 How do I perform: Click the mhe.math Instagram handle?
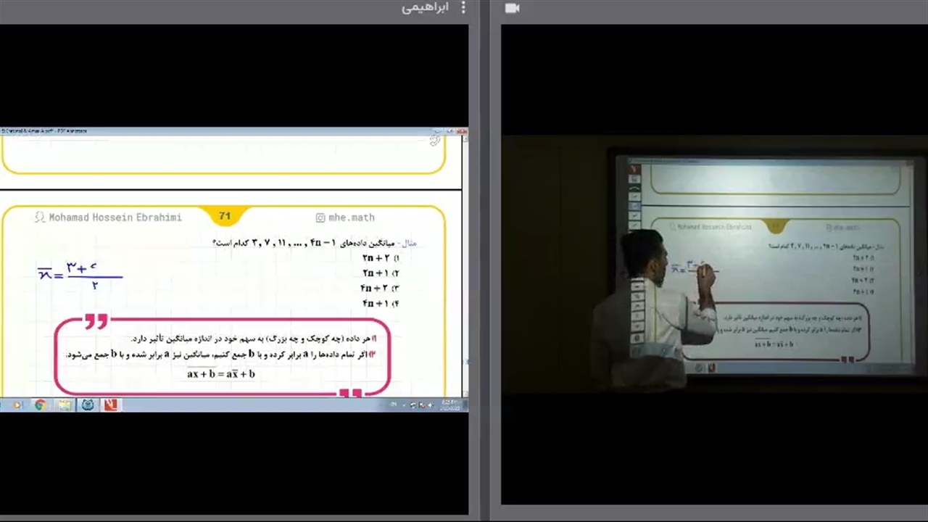[352, 217]
